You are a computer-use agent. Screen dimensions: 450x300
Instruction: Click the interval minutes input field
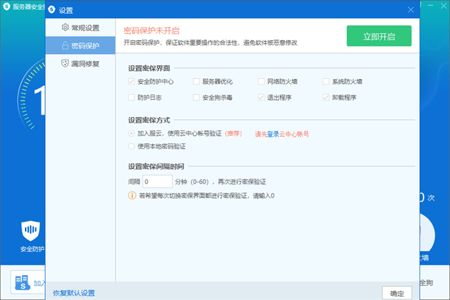(x=158, y=181)
